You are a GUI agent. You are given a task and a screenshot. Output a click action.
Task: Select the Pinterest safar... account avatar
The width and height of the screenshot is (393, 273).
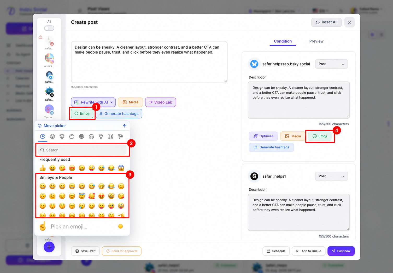pos(49,41)
